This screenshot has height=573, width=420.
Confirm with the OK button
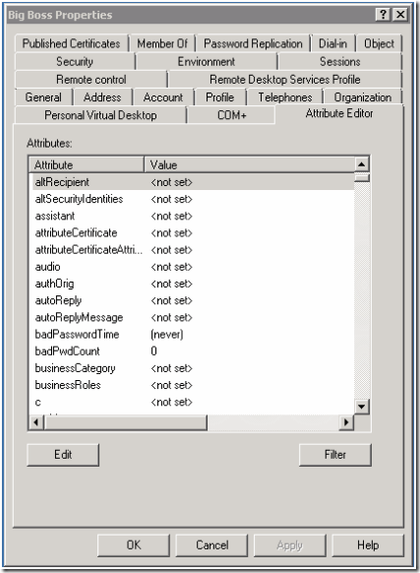tap(134, 545)
